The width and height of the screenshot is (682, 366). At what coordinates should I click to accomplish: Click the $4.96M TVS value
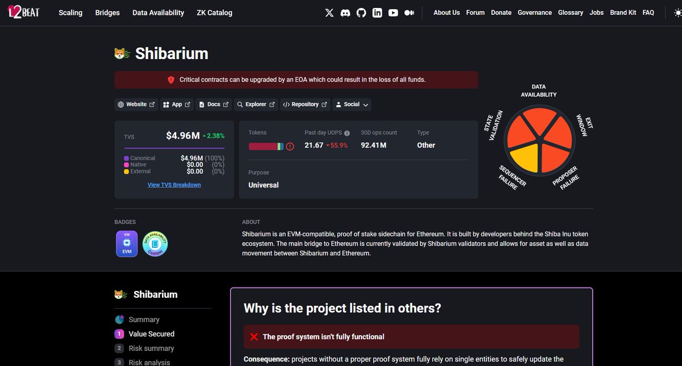point(183,136)
